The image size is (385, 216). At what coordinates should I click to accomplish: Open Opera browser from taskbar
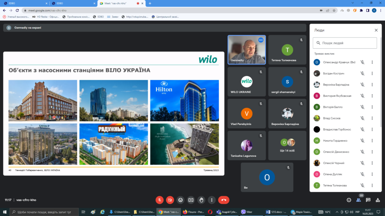(210, 212)
